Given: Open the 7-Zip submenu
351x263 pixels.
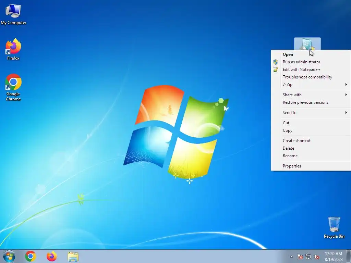Looking at the screenshot, I should coord(311,85).
